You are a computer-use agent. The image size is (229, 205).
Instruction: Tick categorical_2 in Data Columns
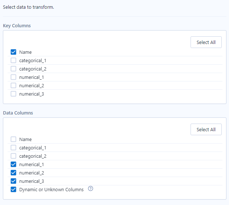click(x=13, y=156)
